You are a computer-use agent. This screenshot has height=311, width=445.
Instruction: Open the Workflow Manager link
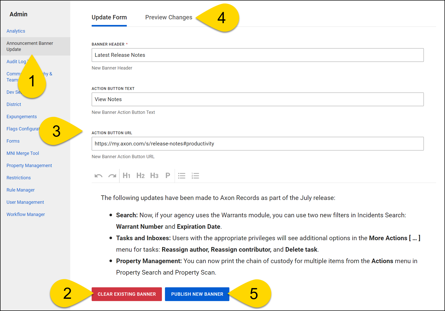tap(26, 214)
